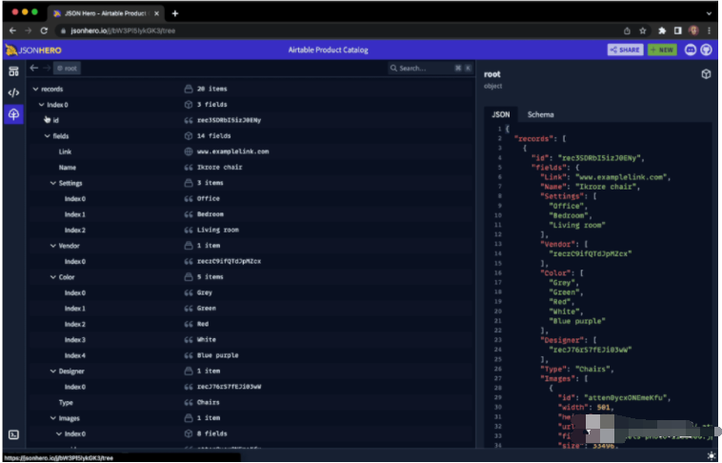Open the terminal icon in the sidebar
This screenshot has width=722, height=463.
coord(14,434)
